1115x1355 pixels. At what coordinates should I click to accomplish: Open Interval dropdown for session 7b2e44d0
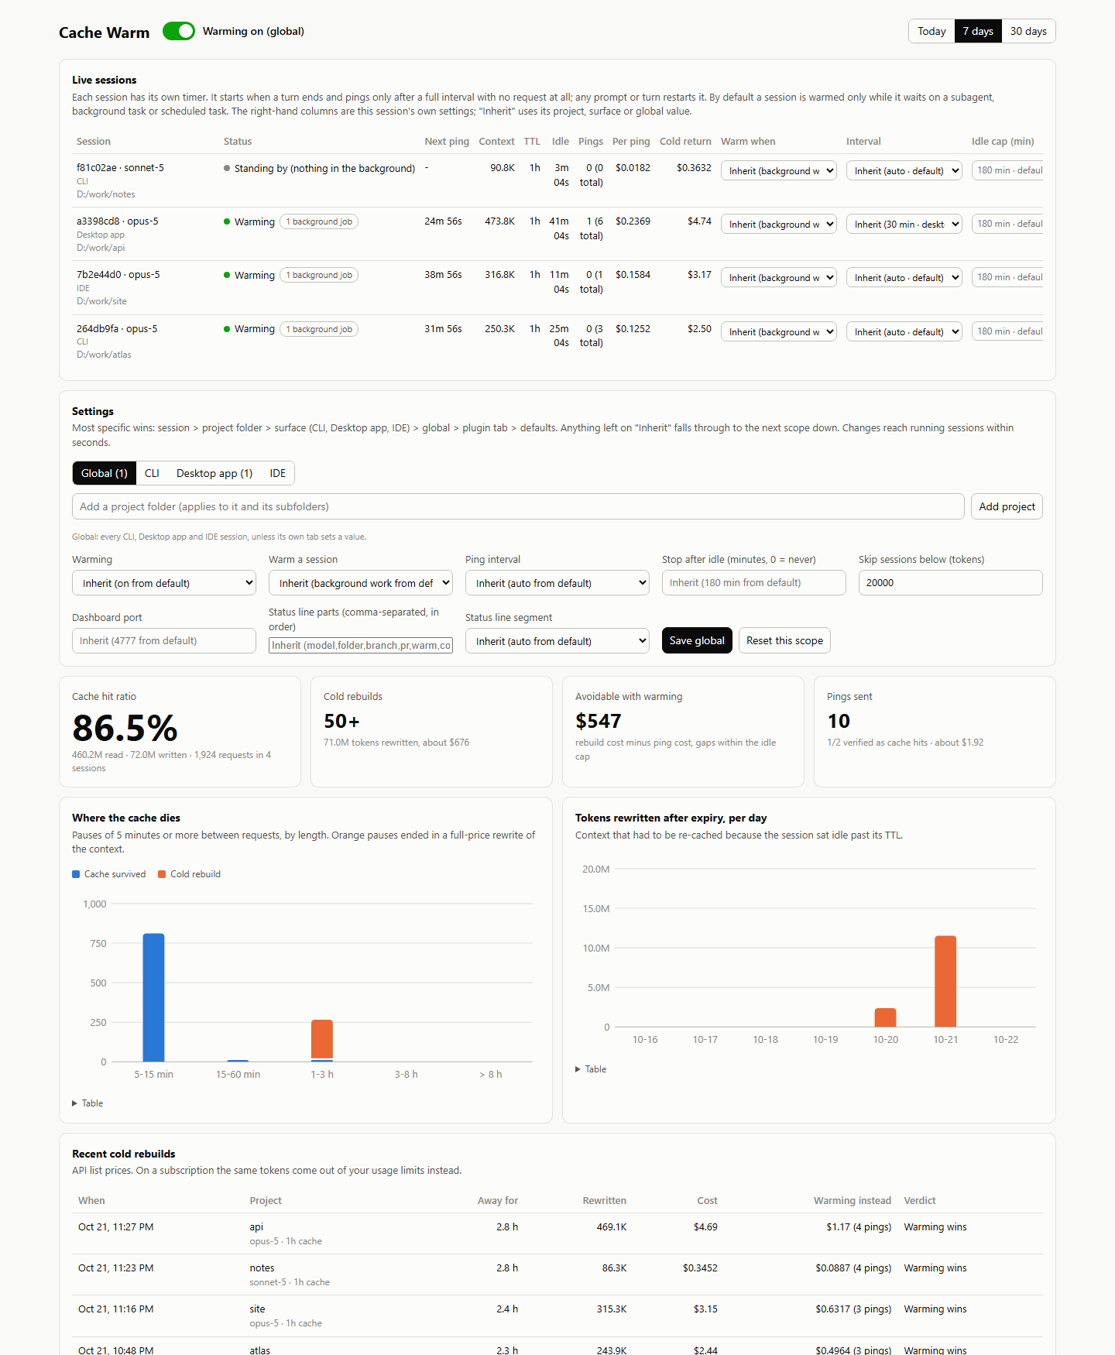coord(904,277)
